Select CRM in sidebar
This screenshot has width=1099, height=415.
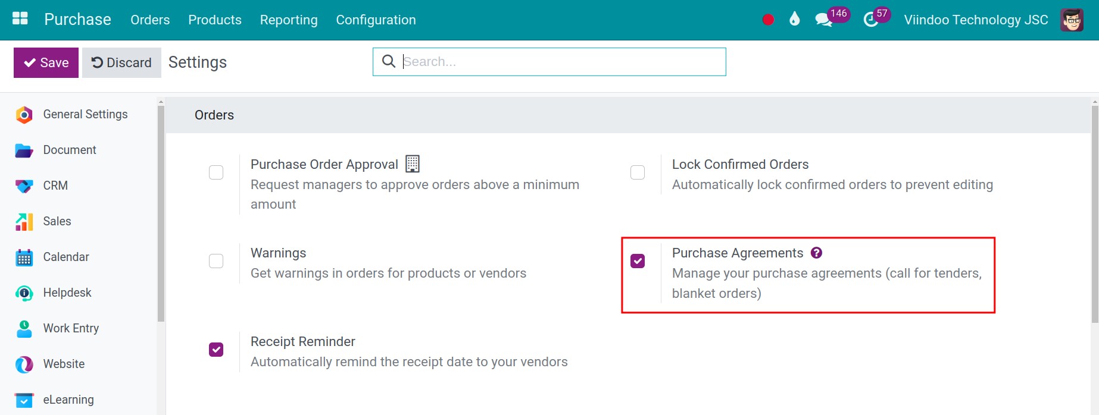point(55,186)
